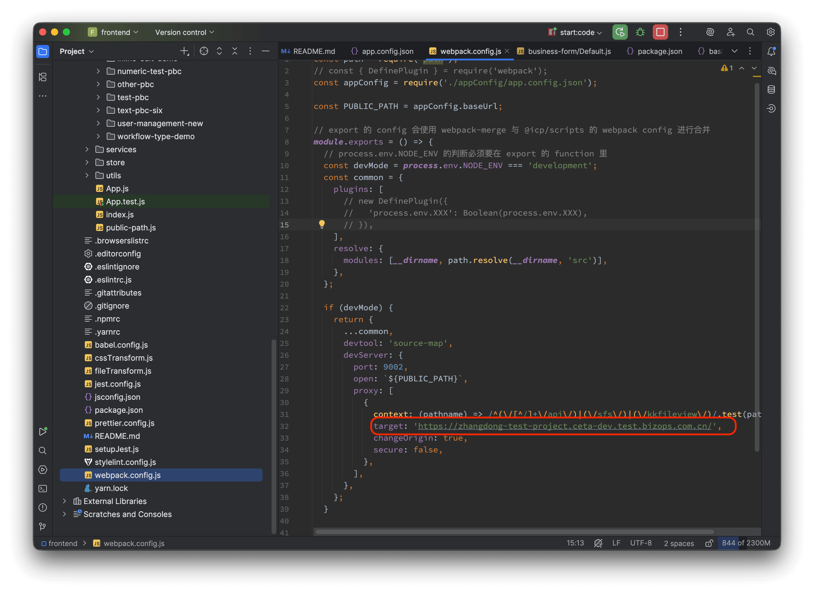Expand Scratches and Consoles node
This screenshot has width=814, height=594.
tap(64, 514)
